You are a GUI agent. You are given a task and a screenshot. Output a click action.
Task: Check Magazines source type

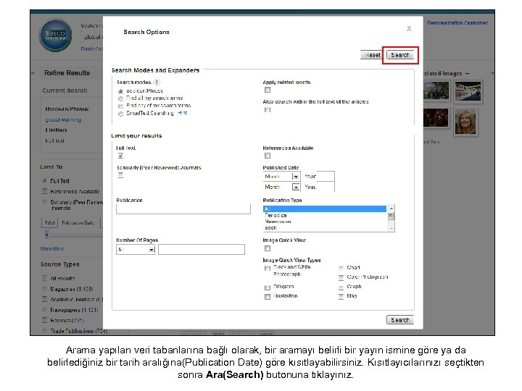point(45,289)
